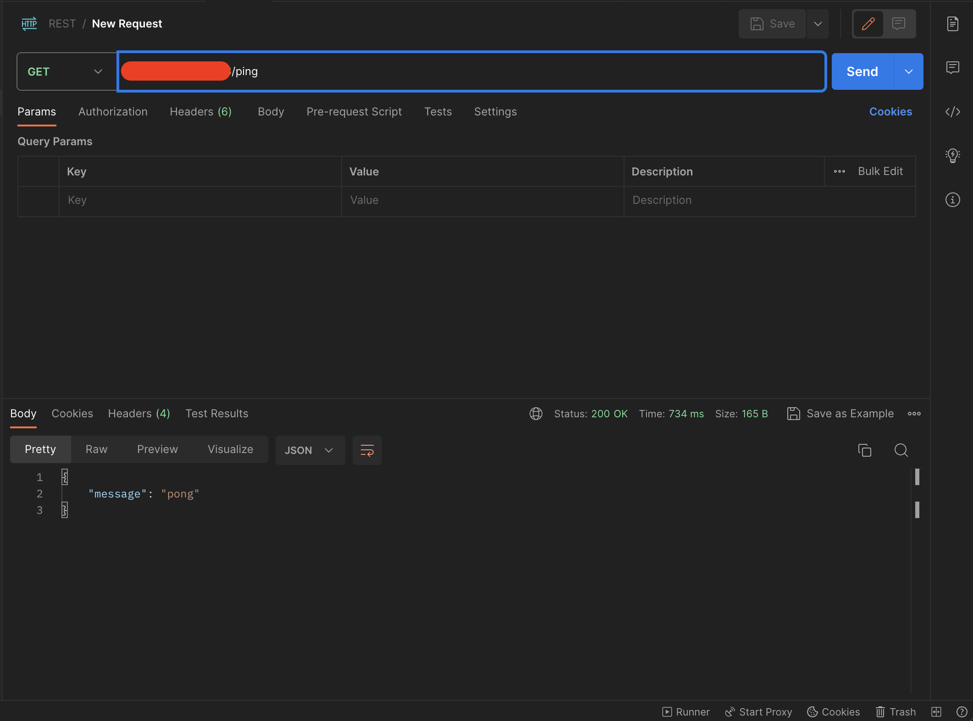Click the lightbulb/tips icon
This screenshot has height=721, width=973.
tap(952, 154)
